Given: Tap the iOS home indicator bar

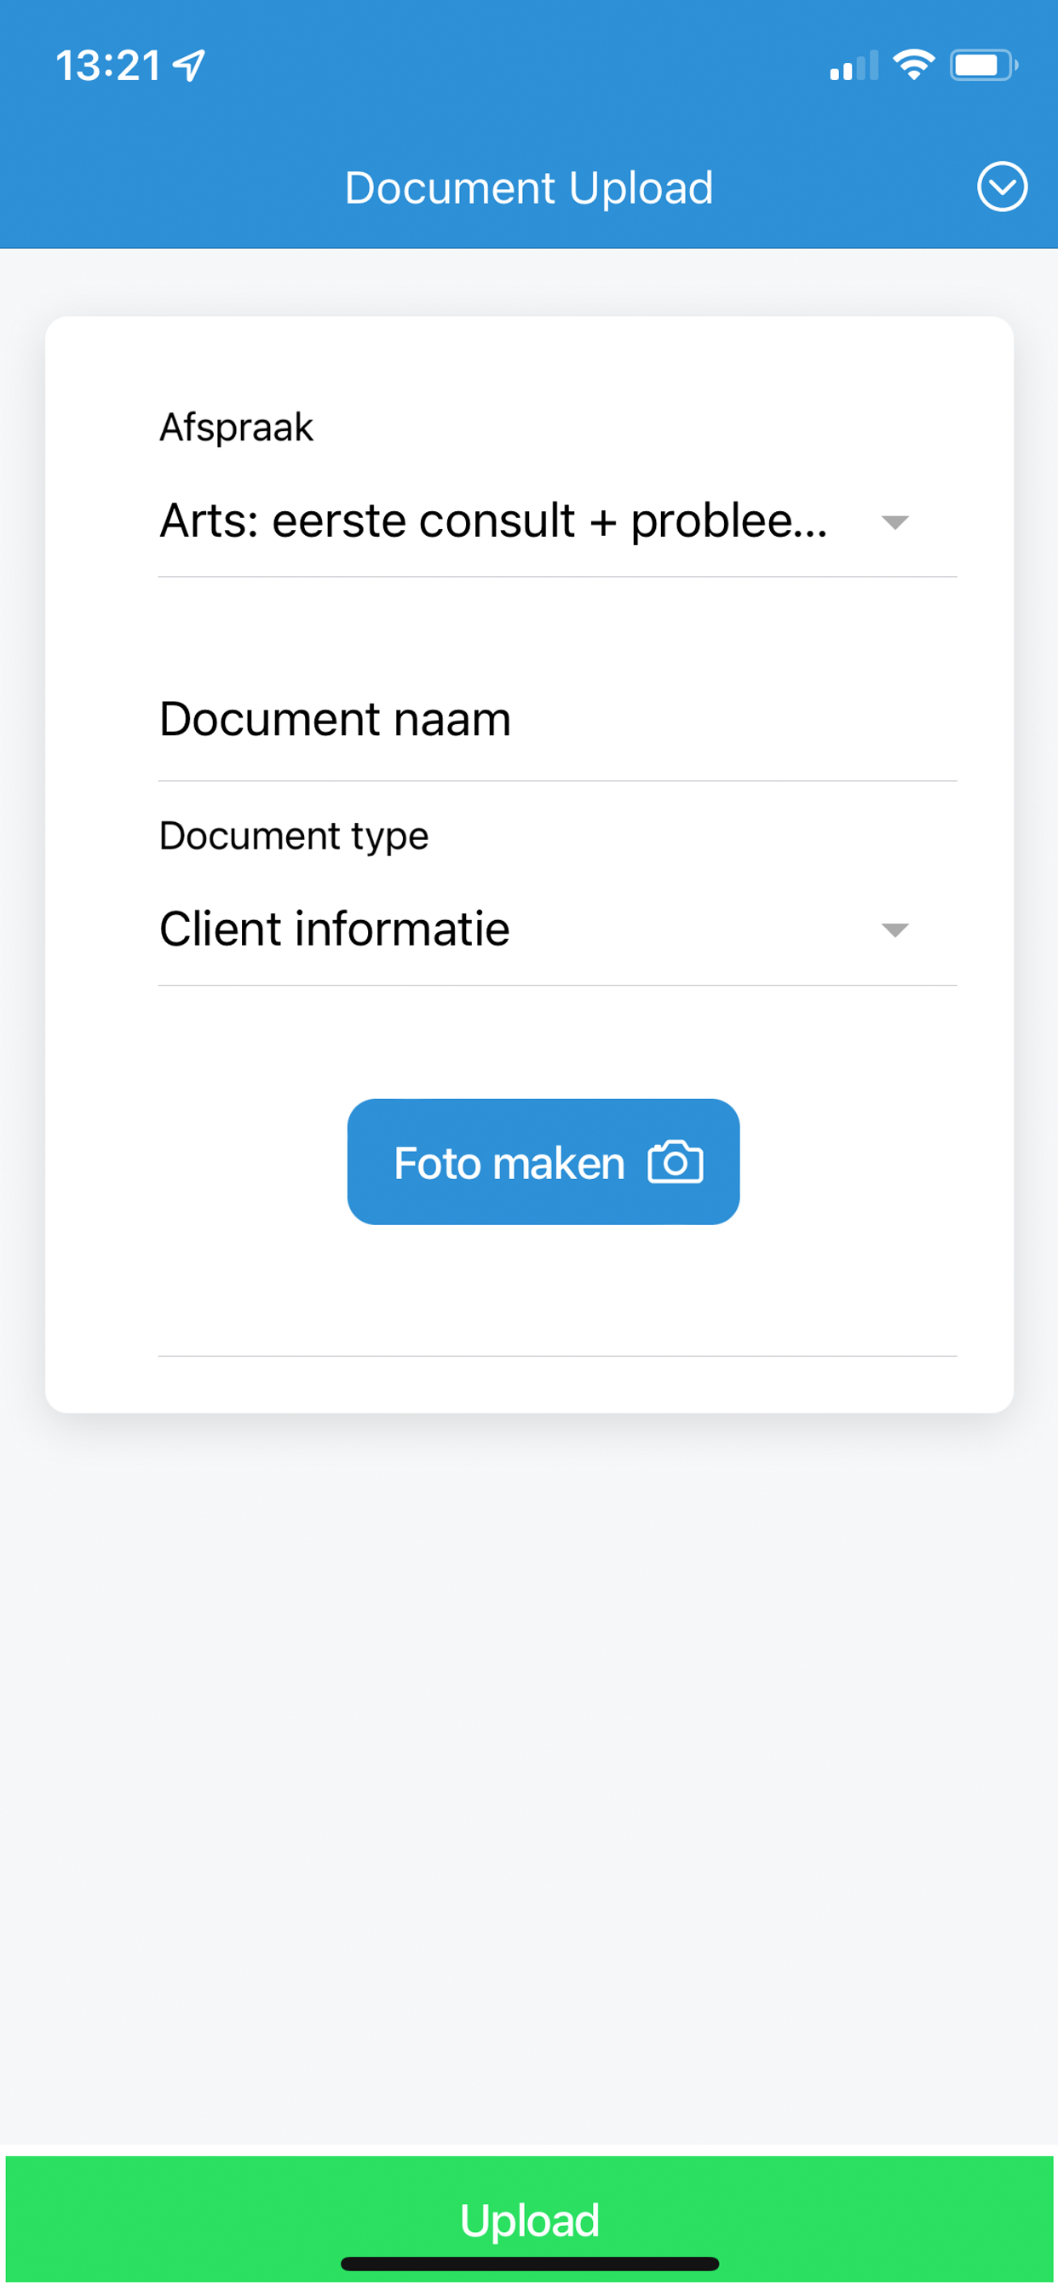Looking at the screenshot, I should pos(529,2264).
